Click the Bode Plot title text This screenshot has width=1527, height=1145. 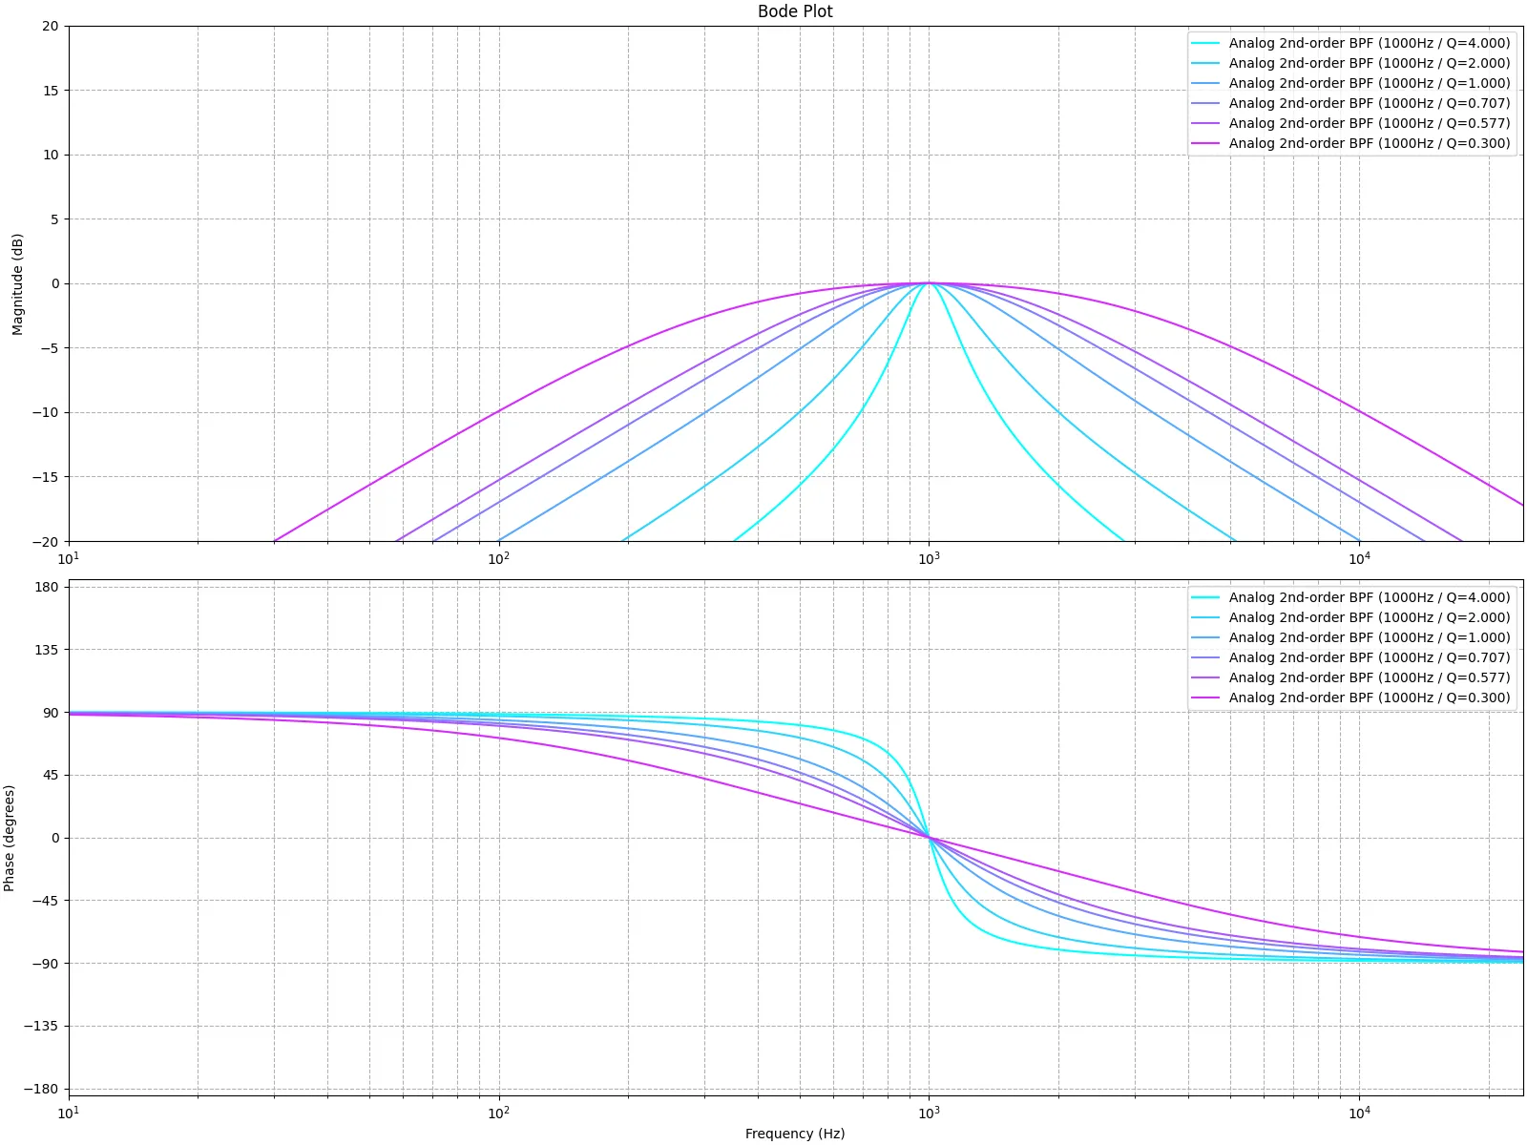[794, 11]
